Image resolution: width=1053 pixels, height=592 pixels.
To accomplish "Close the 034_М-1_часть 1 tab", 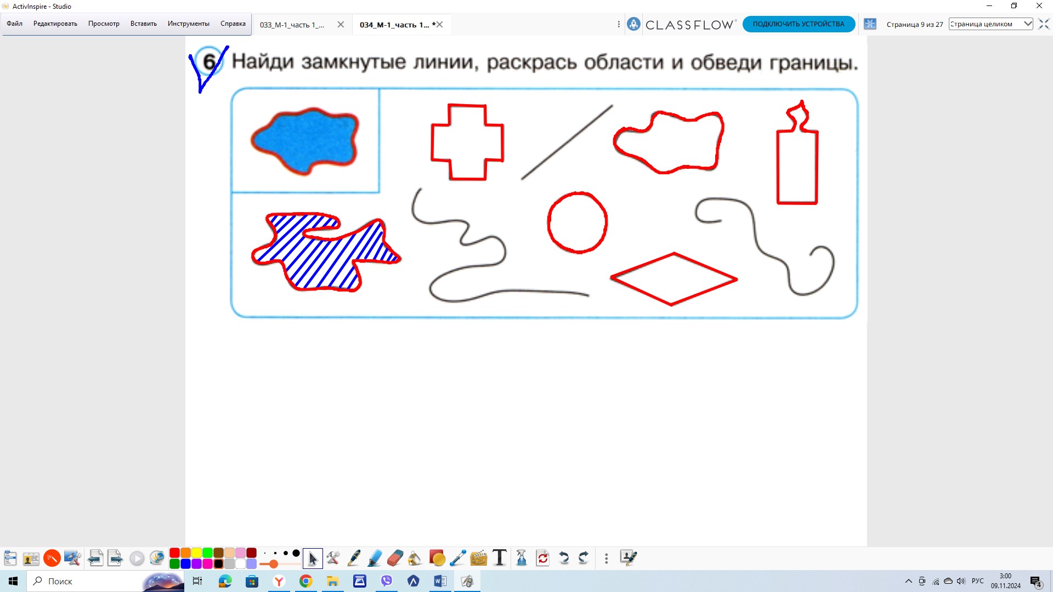I will [439, 25].
